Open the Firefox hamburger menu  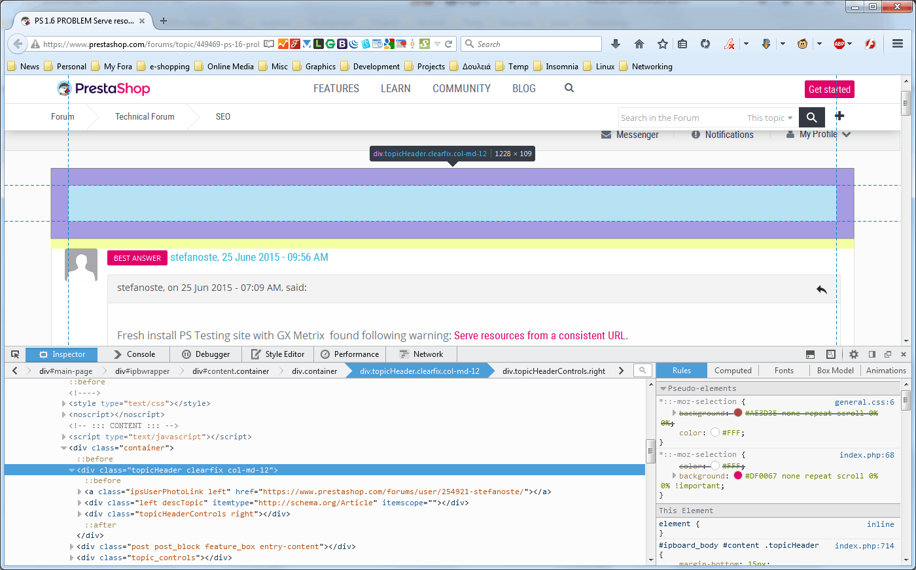point(898,44)
